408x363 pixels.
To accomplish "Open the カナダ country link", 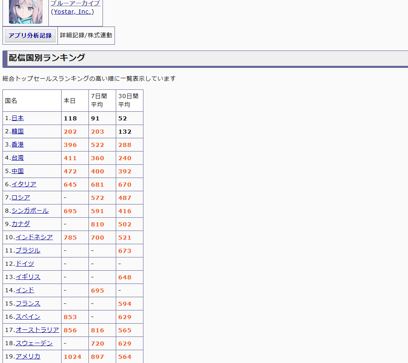I will click(x=21, y=224).
